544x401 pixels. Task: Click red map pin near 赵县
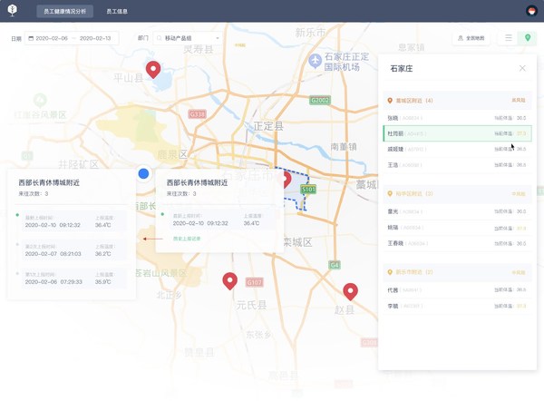point(350,290)
